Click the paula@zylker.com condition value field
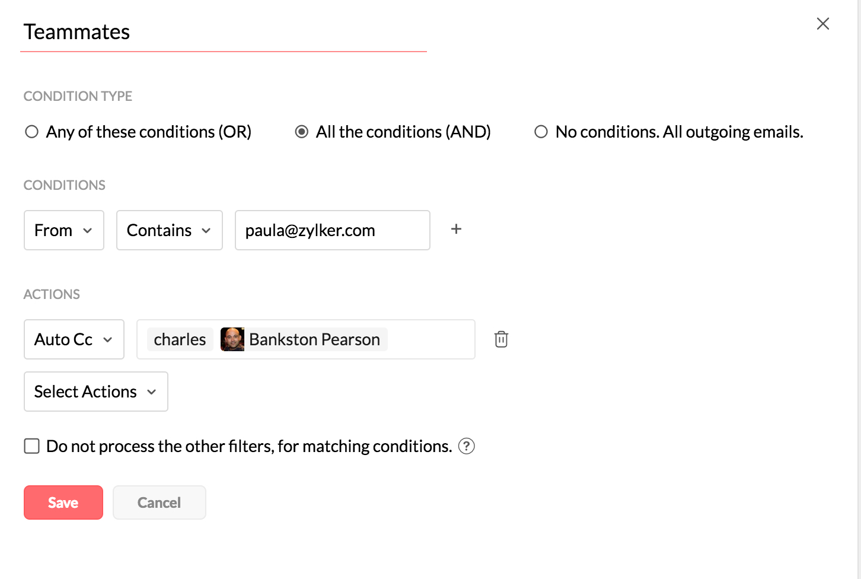Viewport: 861px width, 579px height. point(332,230)
